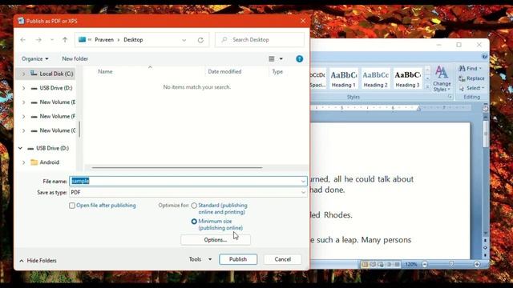Click the File name input field

(185, 182)
